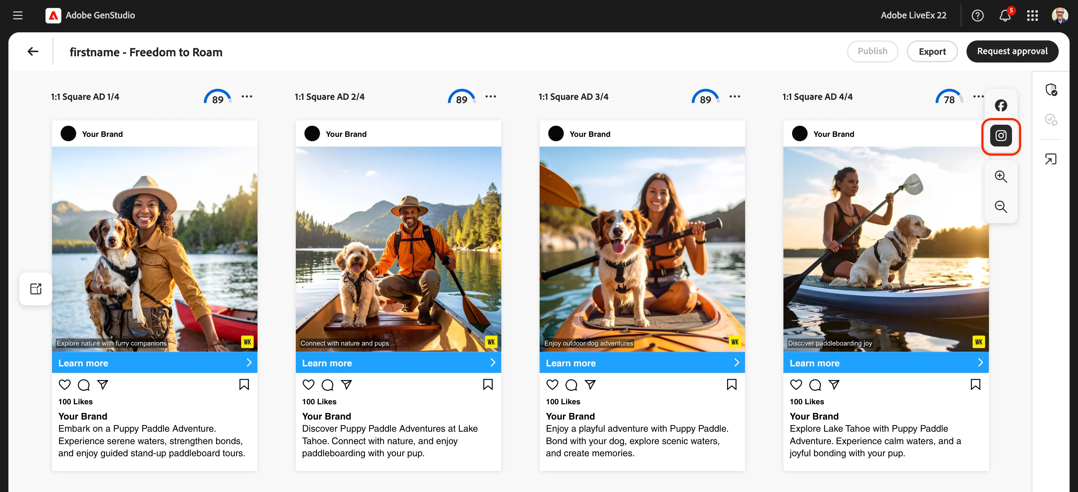
Task: Open more options for Square AD 3/4
Action: [735, 96]
